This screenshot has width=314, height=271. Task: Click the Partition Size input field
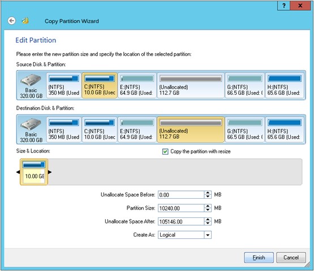click(x=181, y=208)
